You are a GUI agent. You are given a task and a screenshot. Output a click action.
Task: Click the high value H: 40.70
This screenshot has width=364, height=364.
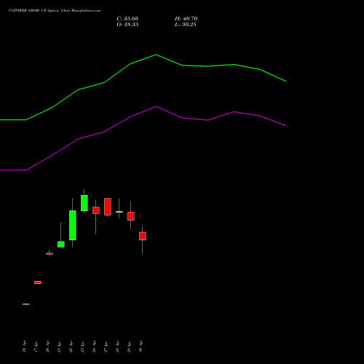point(186,19)
